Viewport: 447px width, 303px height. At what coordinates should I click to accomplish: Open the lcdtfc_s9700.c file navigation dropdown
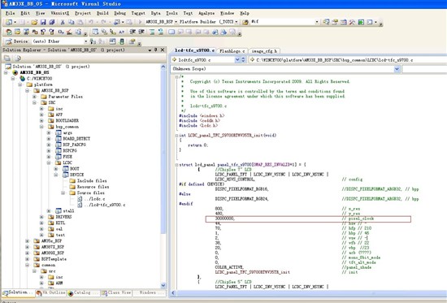237,59
